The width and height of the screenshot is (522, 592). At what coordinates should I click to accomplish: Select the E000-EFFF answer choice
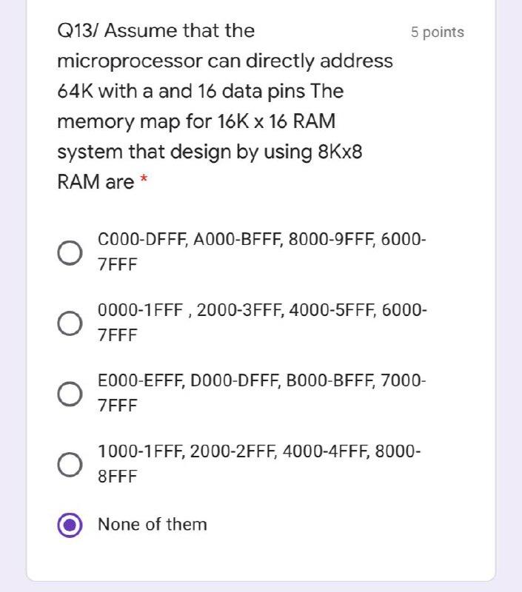coord(70,392)
